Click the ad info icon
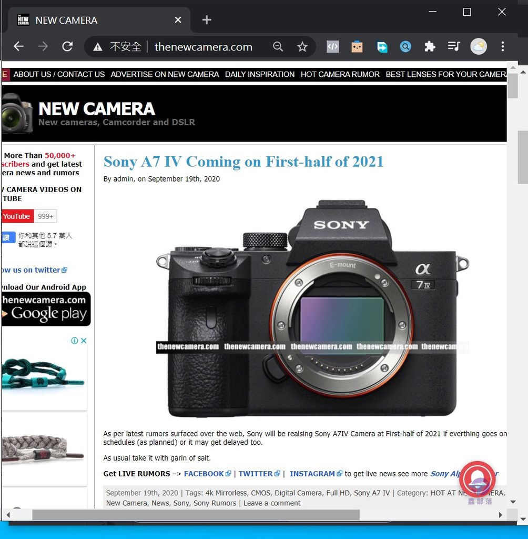 click(x=74, y=341)
